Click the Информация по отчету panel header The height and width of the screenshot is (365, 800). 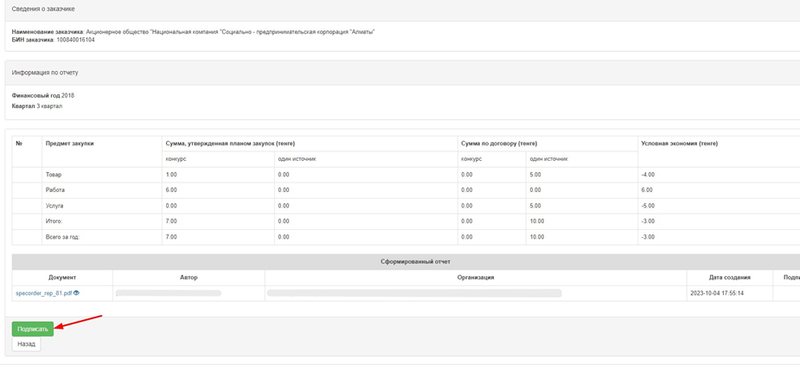45,73
